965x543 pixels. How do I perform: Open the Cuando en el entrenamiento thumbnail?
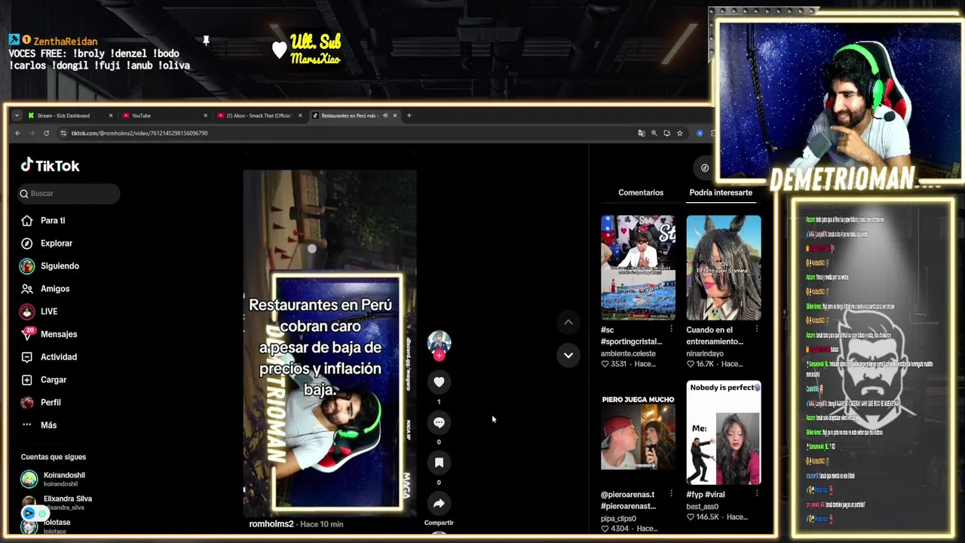724,268
